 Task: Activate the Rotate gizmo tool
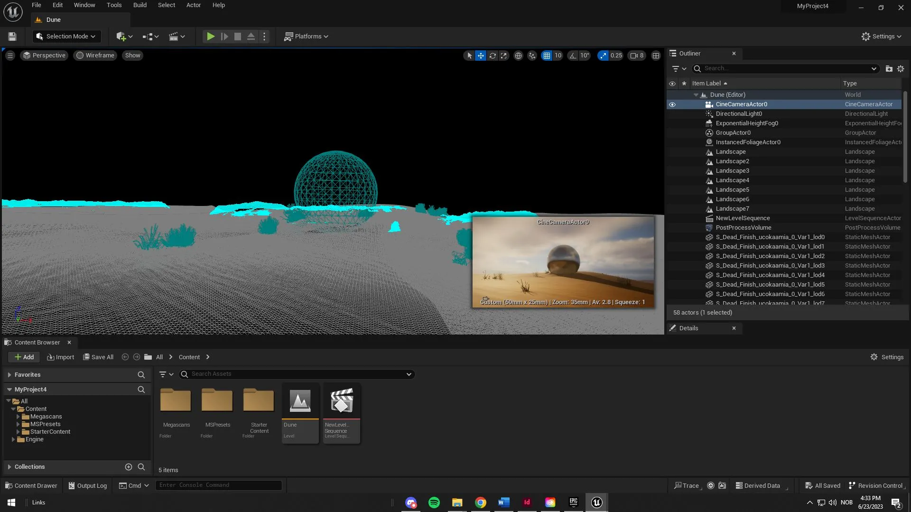point(493,56)
